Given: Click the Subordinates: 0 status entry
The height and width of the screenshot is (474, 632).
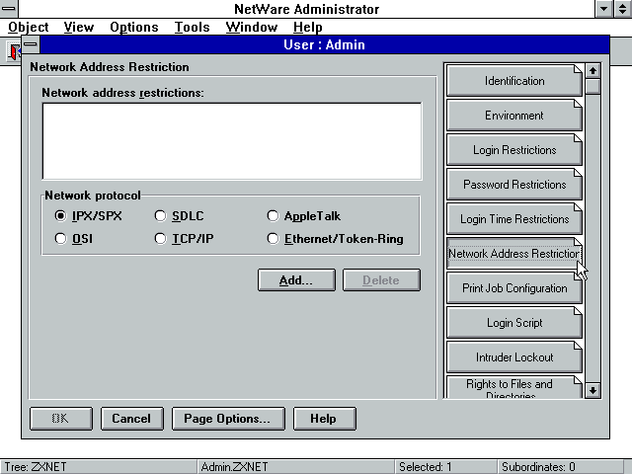Looking at the screenshot, I should pyautogui.click(x=538, y=467).
